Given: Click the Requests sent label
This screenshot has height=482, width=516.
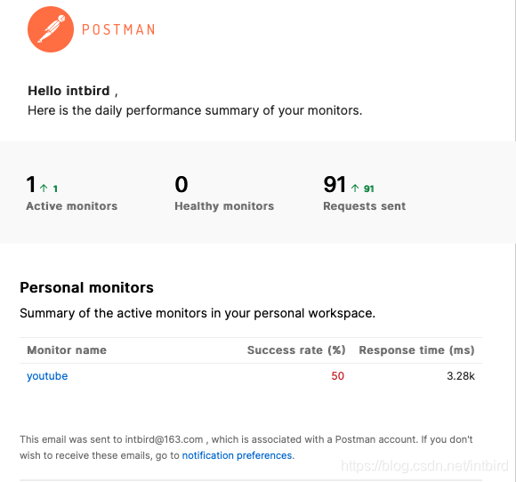Looking at the screenshot, I should click(364, 206).
